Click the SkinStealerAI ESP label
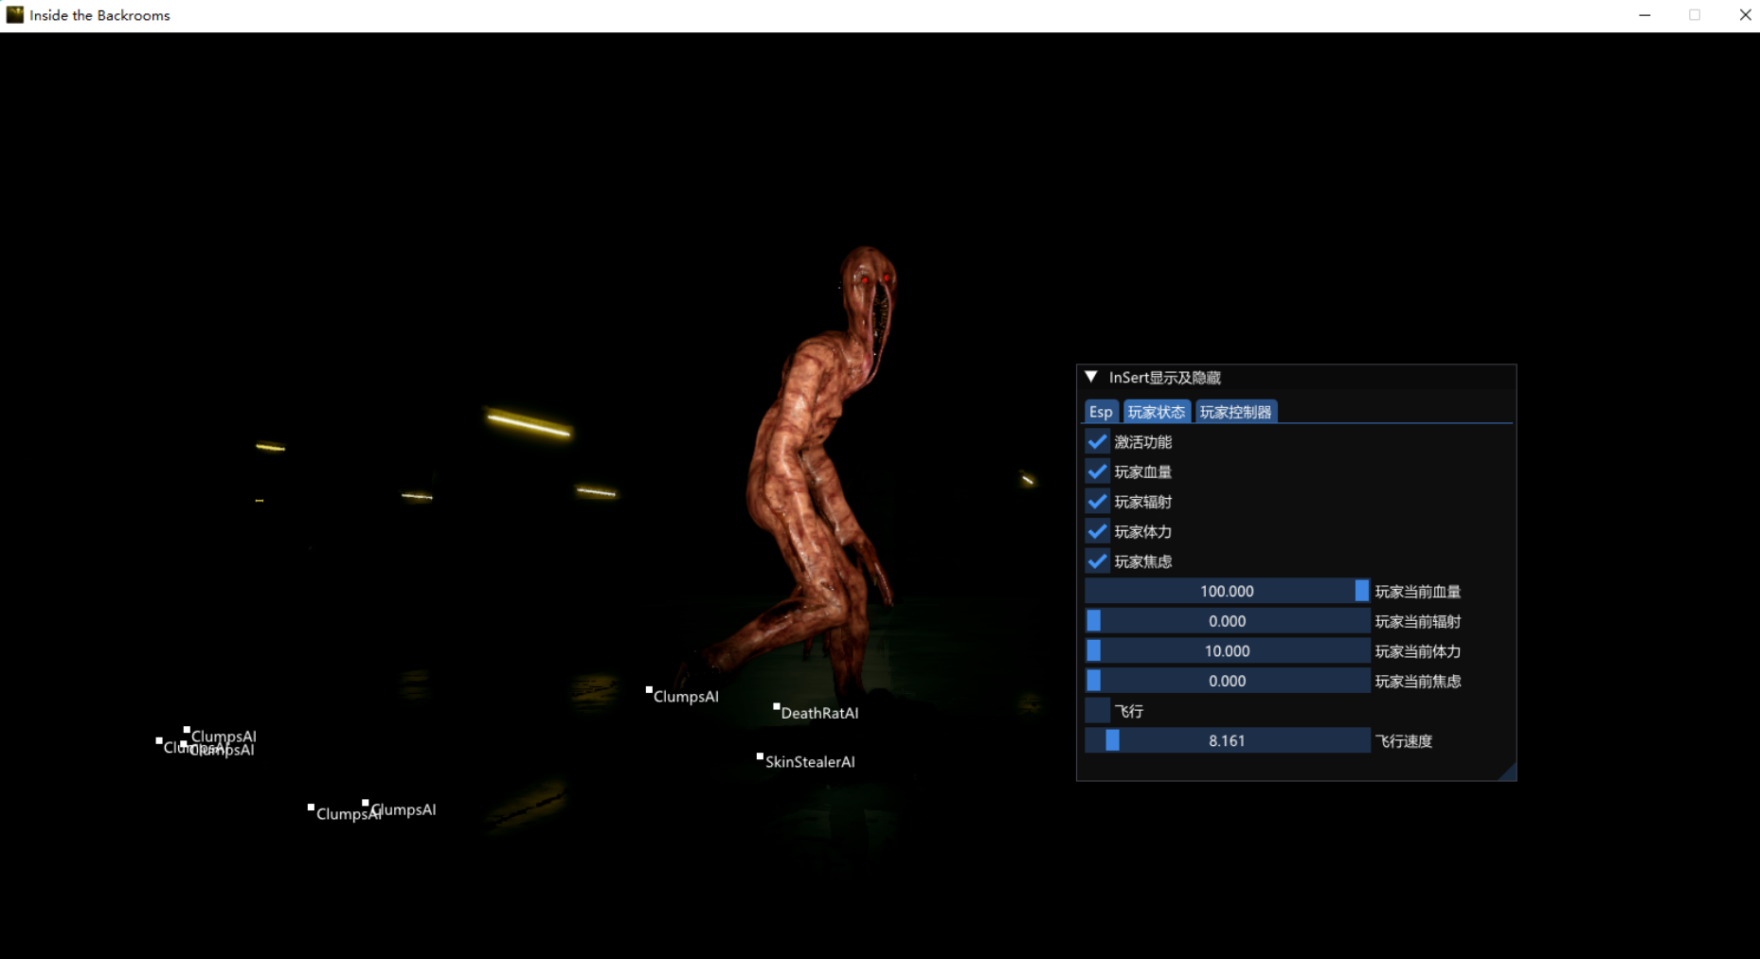Viewport: 1760px width, 959px height. point(810,761)
